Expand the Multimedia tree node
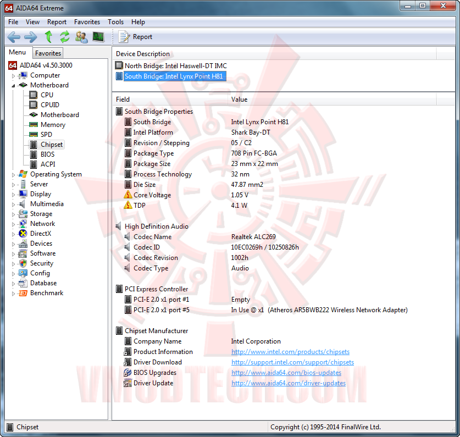This screenshot has width=460, height=437. pos(13,204)
